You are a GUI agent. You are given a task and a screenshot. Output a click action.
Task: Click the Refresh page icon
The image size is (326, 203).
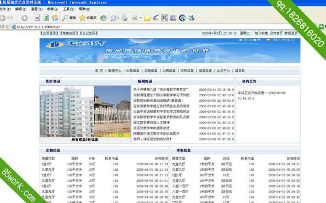coord(46,18)
